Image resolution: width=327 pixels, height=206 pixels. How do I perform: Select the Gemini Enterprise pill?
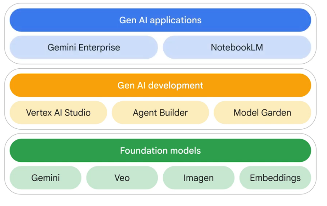tap(84, 47)
